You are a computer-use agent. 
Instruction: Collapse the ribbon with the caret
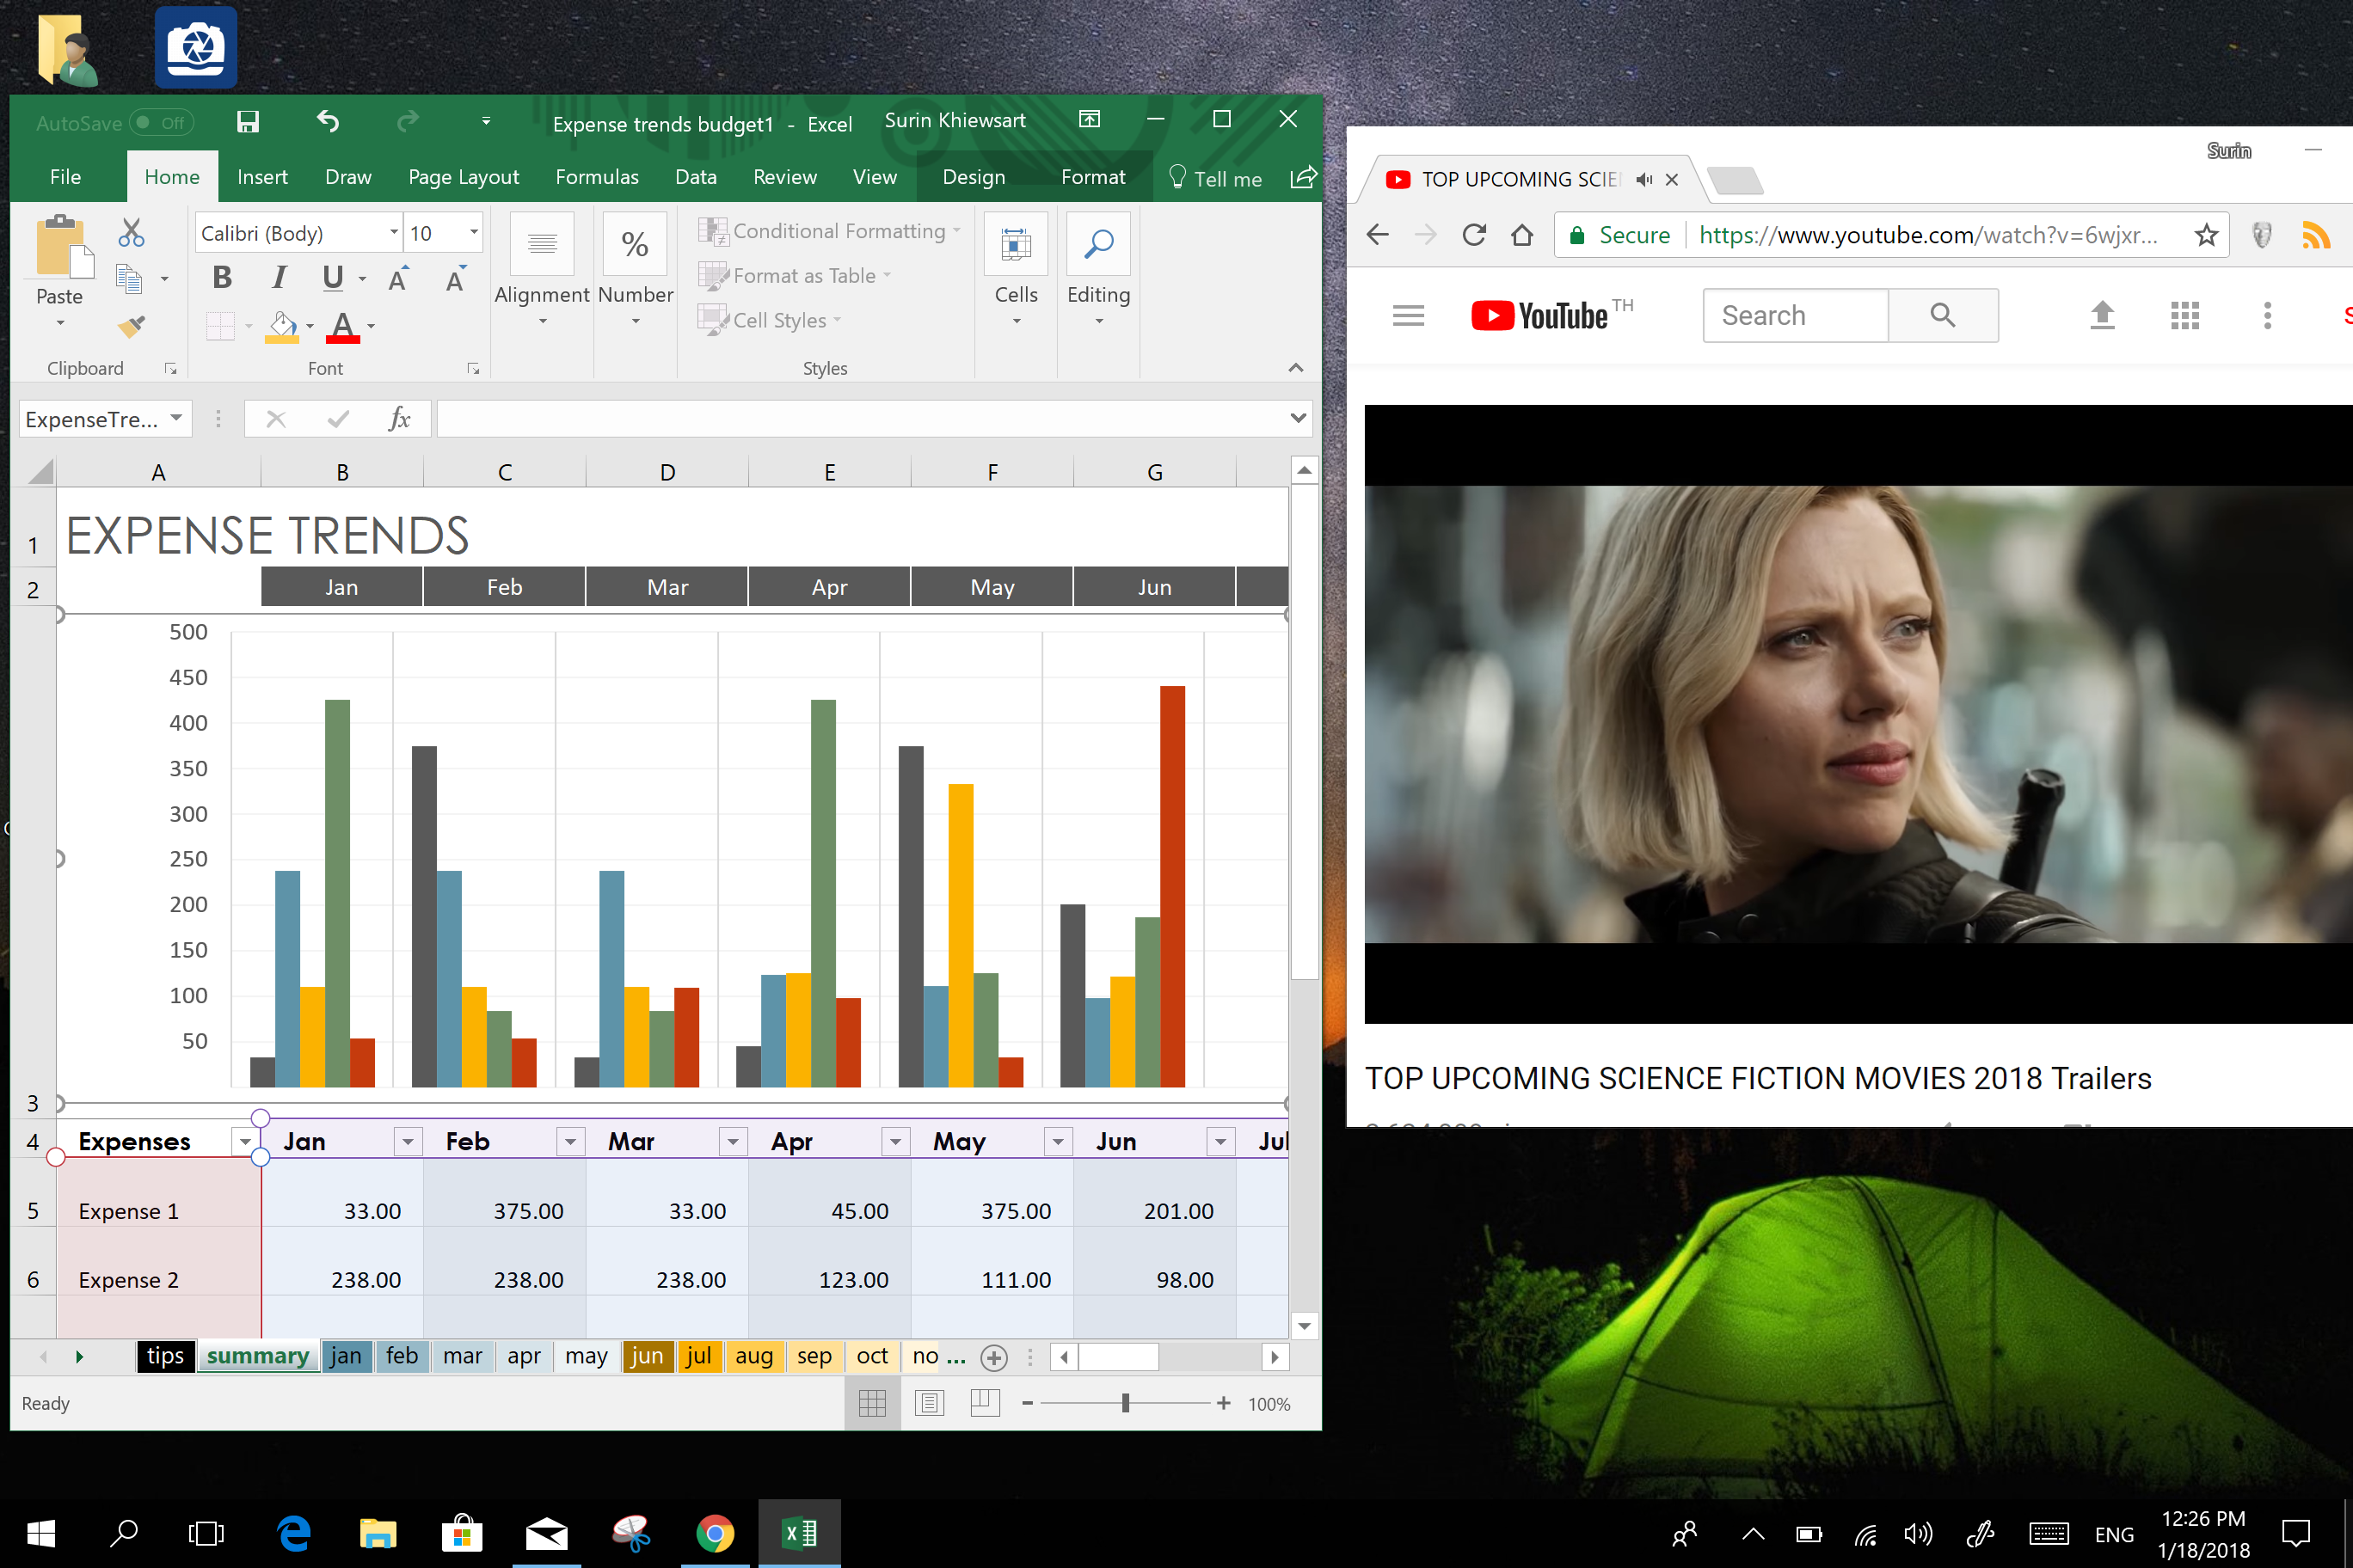(x=1295, y=368)
